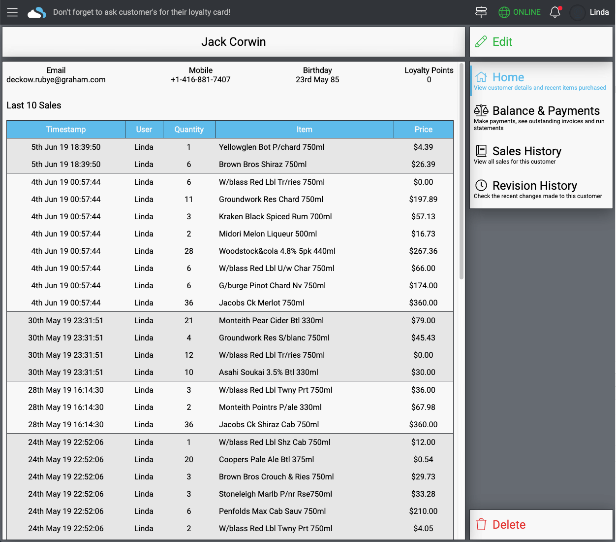Open the hamburger navigation menu
The image size is (616, 542).
pyautogui.click(x=12, y=12)
